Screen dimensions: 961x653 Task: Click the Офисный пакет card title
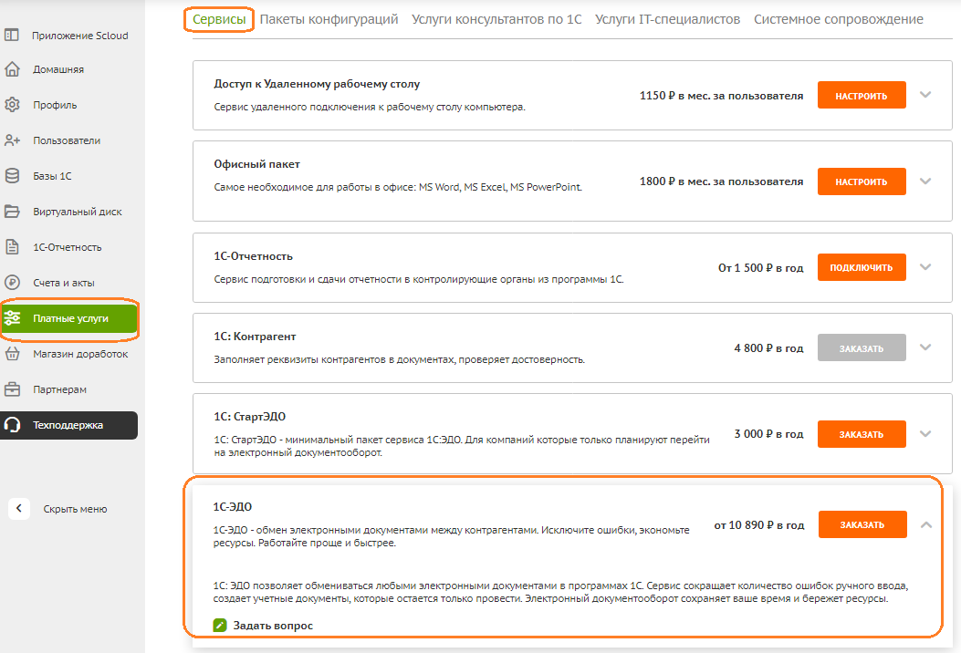coord(256,164)
